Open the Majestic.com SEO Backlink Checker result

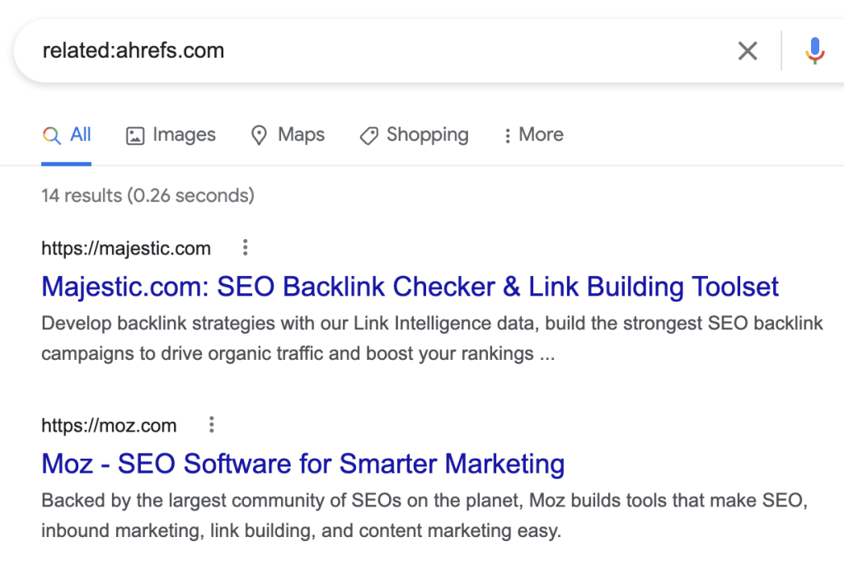(410, 286)
